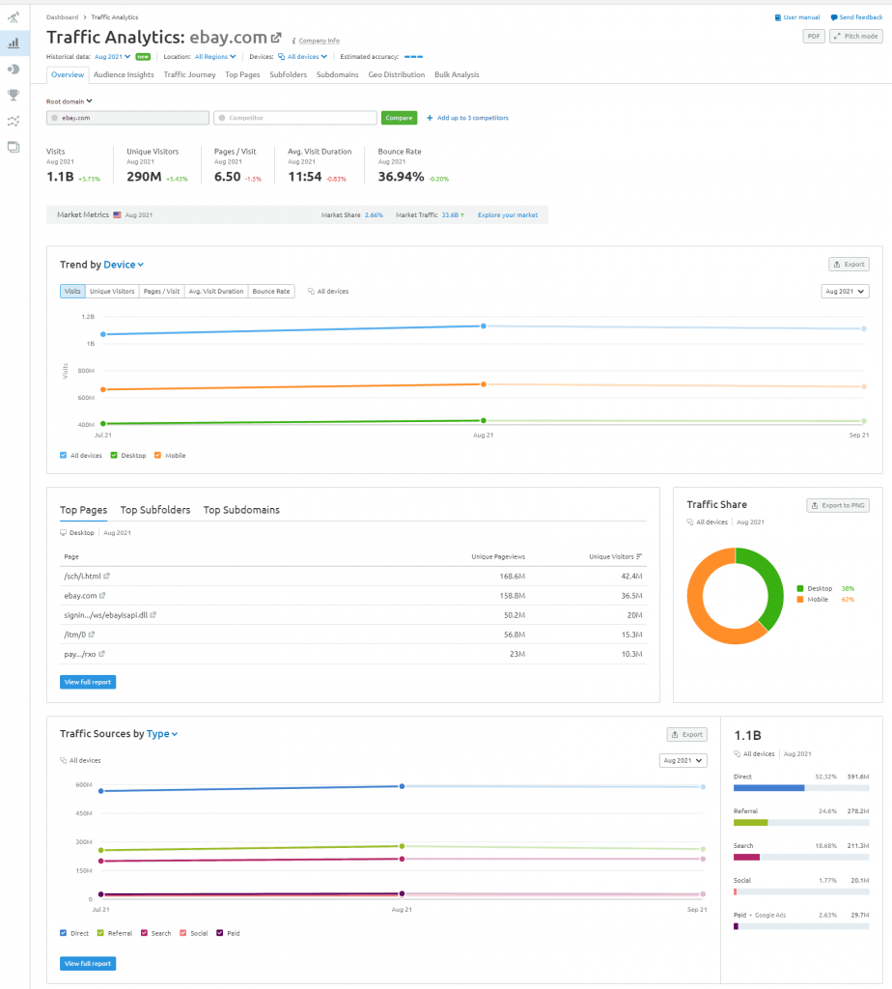Toggle Paid checkbox in Traffic Sources legend
The height and width of the screenshot is (989, 892).
coord(220,933)
